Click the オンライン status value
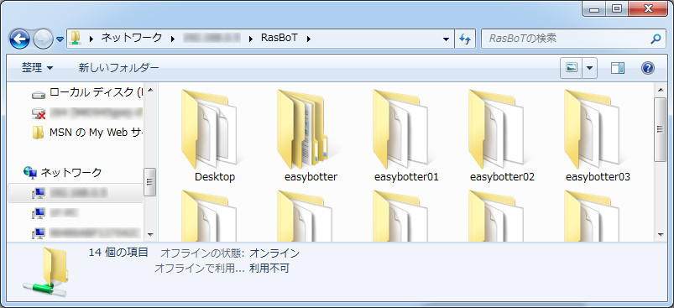 tap(274, 253)
